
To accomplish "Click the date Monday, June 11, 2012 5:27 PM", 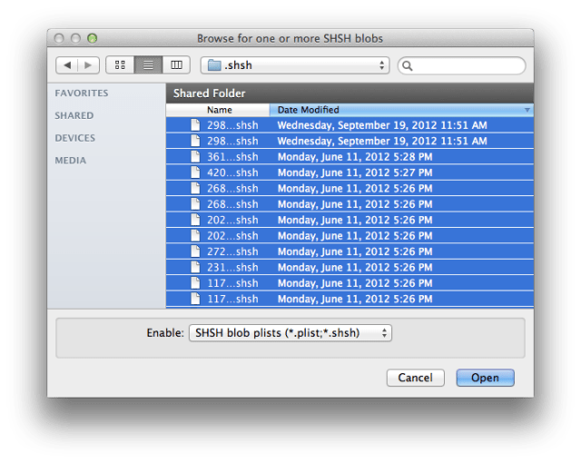I will pyautogui.click(x=355, y=172).
